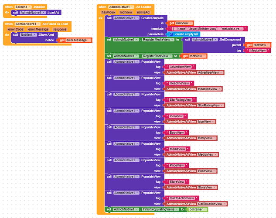Open get rootView dropdown beside RegisterRootView
276x218 pixels.
198,56
